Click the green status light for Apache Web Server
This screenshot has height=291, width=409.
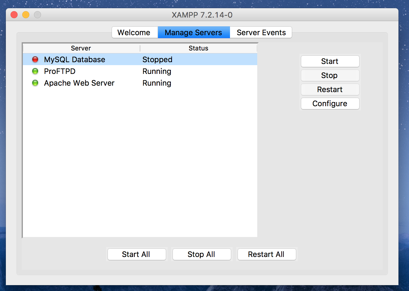[x=35, y=83]
